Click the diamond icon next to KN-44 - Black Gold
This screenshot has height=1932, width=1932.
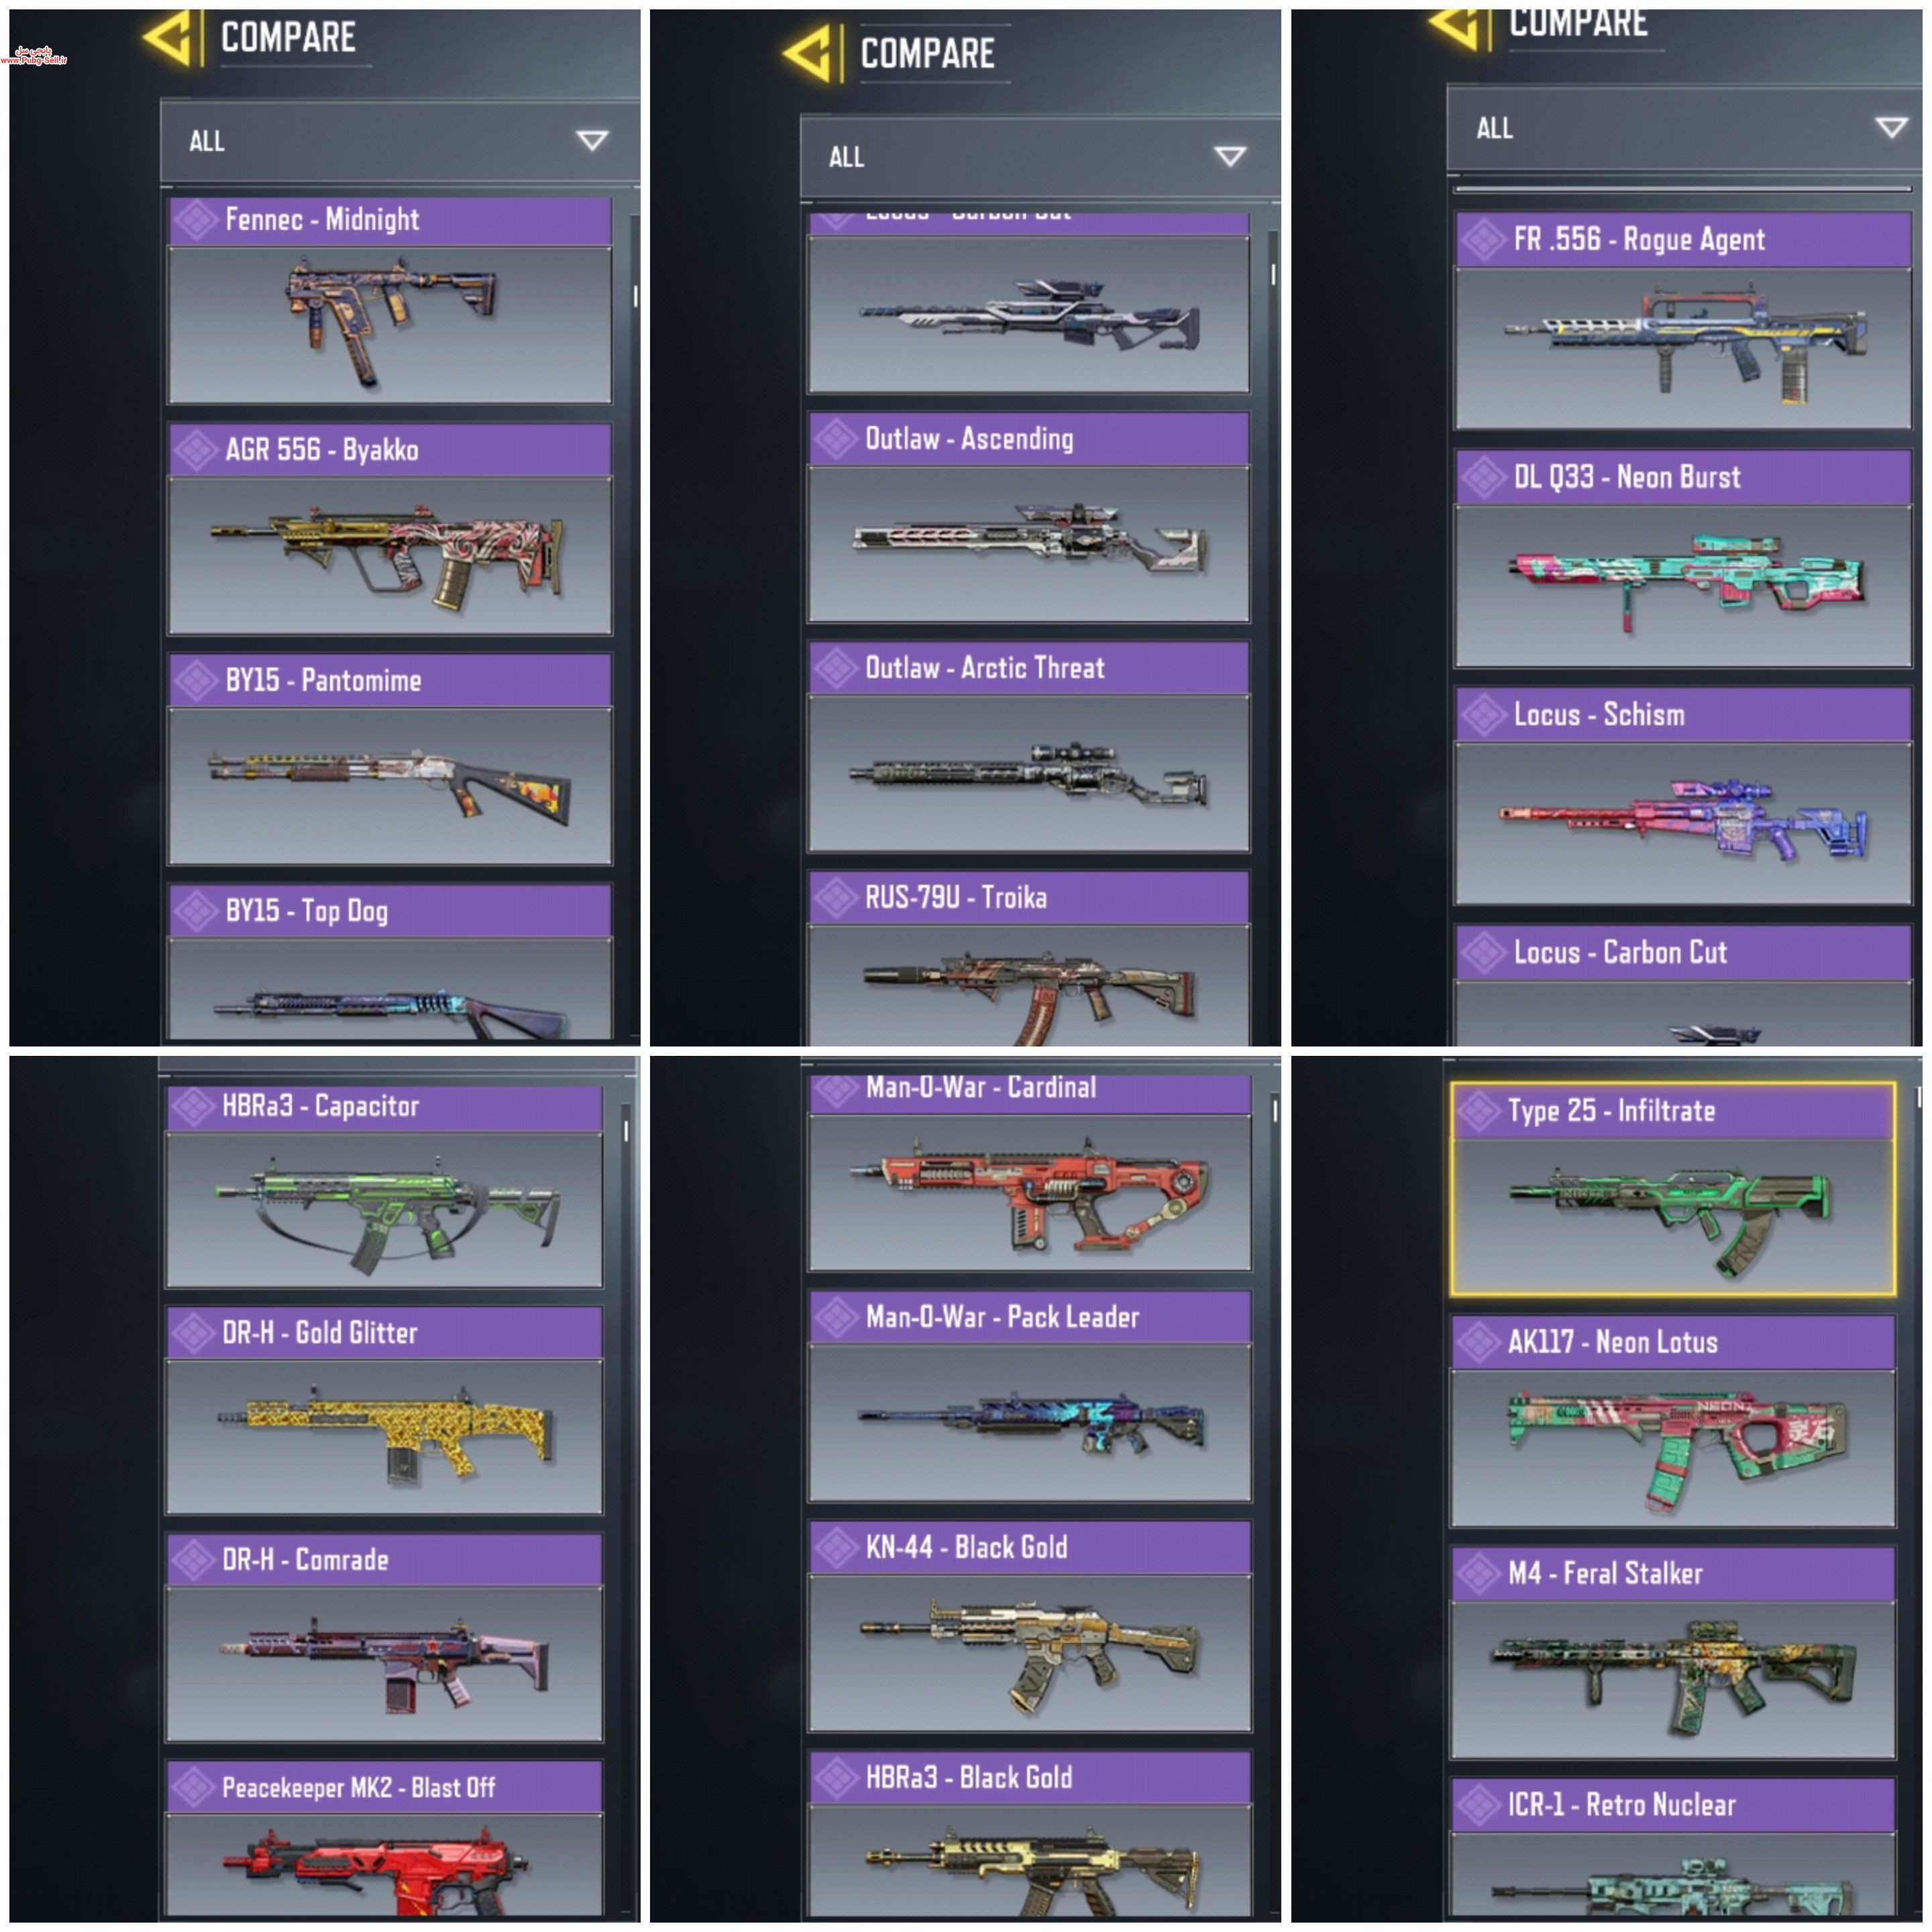click(837, 1548)
